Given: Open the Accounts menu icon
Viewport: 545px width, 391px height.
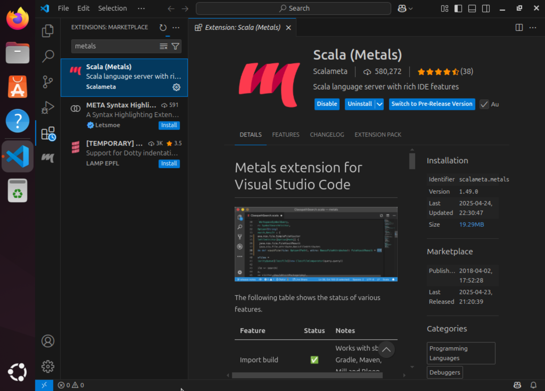Looking at the screenshot, I should click(x=48, y=341).
